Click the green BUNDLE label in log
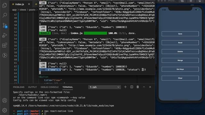 click(x=45, y=33)
